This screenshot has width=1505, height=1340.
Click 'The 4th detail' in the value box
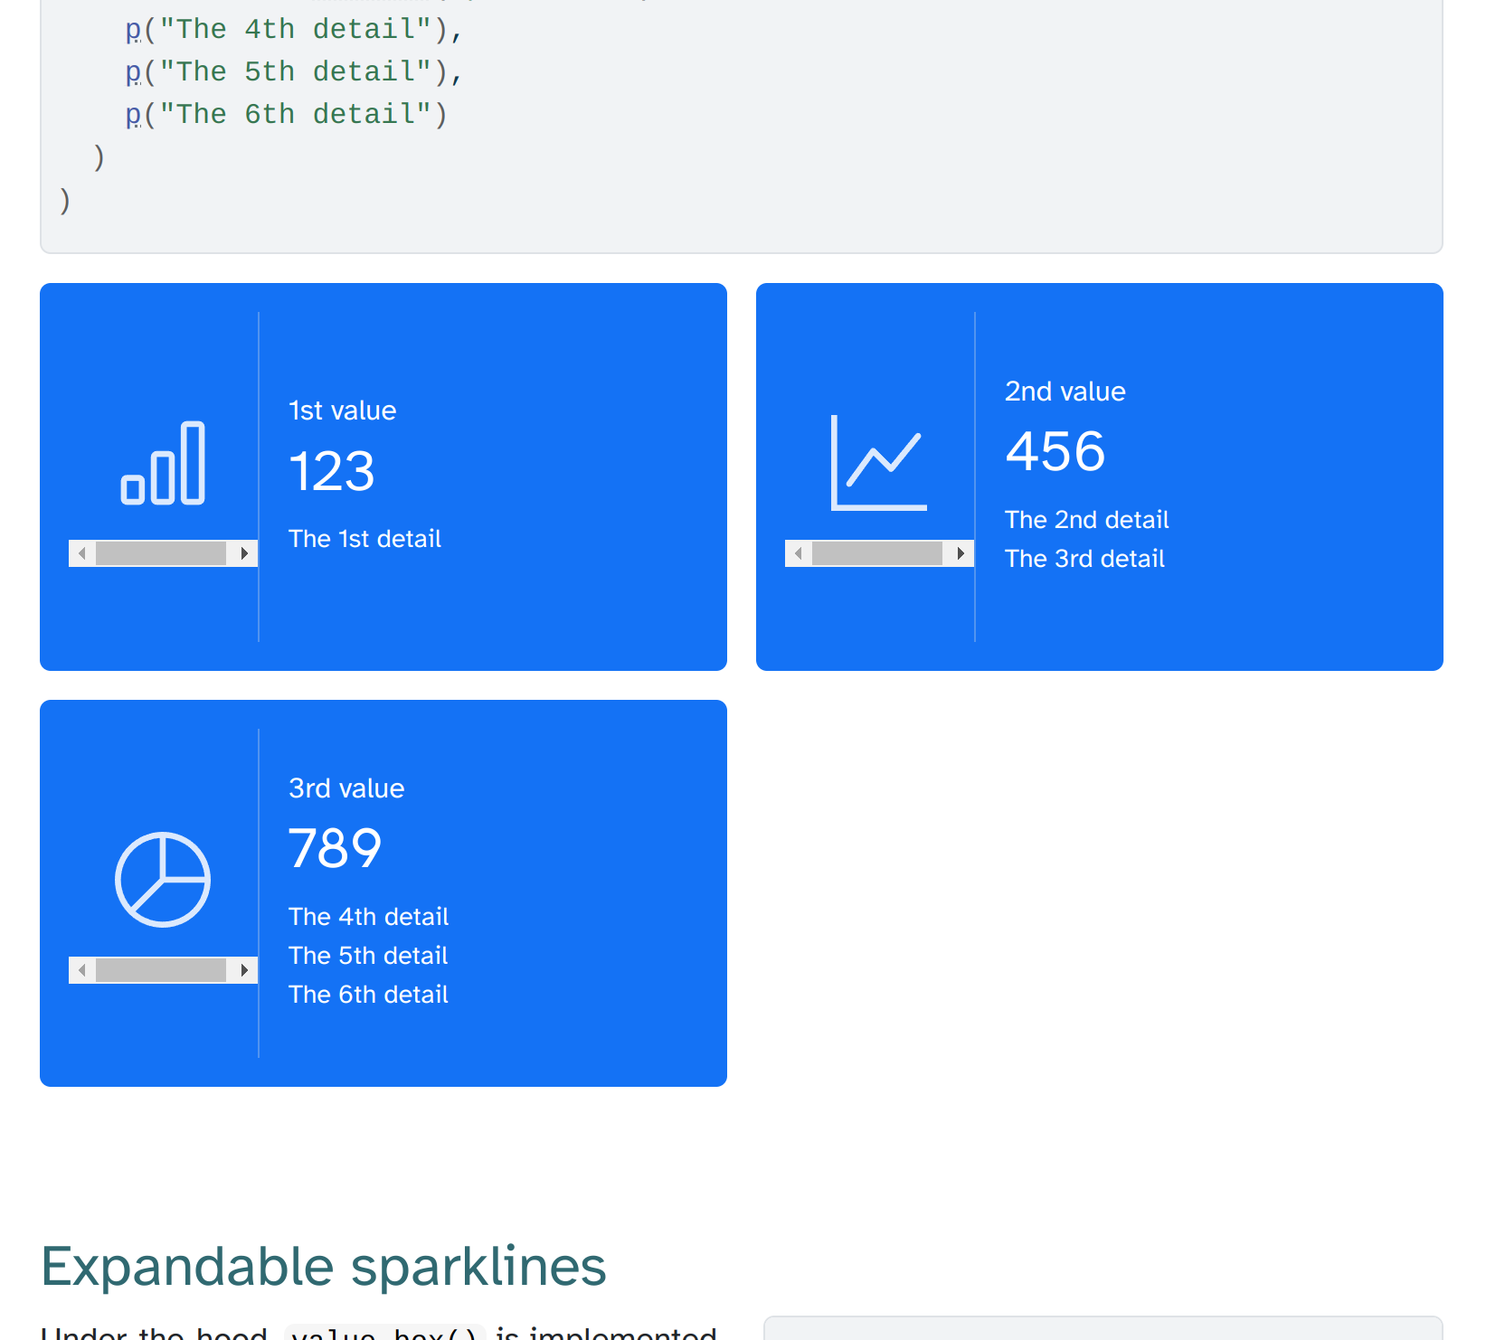[368, 917]
